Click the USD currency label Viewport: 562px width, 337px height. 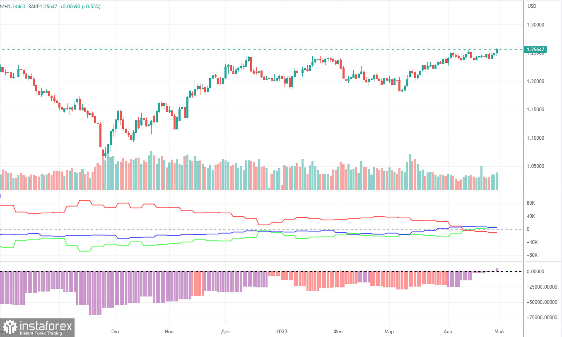click(532, 6)
